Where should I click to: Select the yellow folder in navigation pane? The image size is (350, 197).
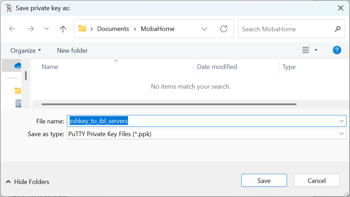point(18,91)
